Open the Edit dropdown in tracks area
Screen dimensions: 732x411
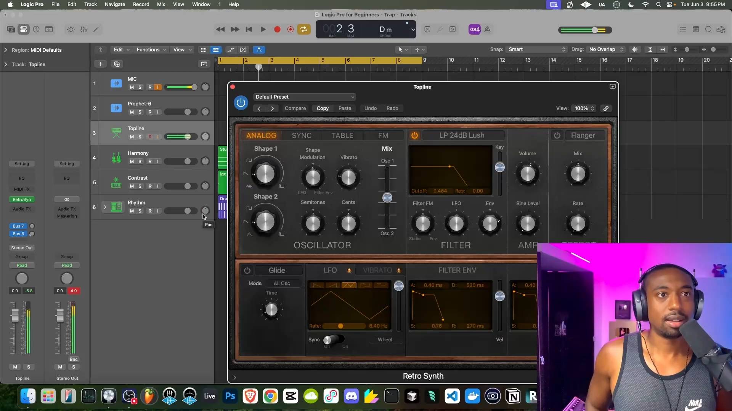click(x=122, y=50)
